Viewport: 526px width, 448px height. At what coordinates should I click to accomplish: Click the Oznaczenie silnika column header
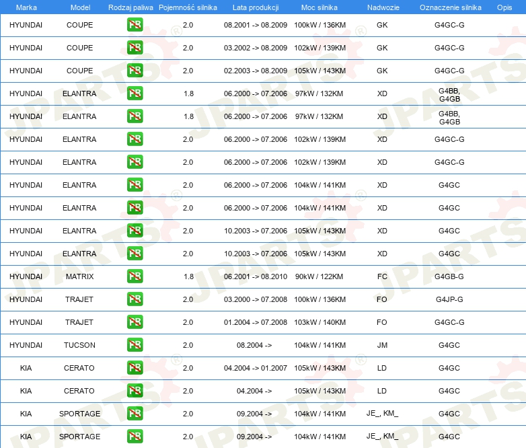pos(450,7)
